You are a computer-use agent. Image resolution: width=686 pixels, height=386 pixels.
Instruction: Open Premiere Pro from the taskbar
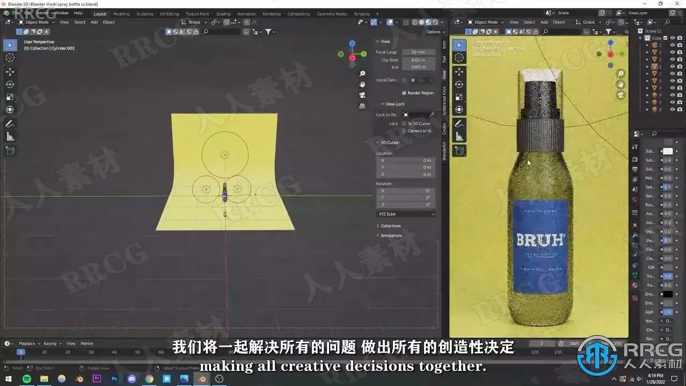97,379
